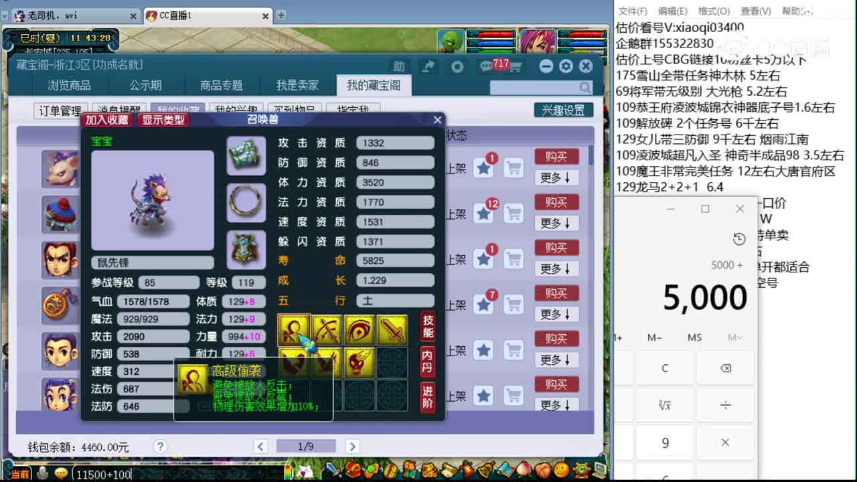Image resolution: width=857 pixels, height=482 pixels.
Task: Click calculator C clear key
Action: point(665,368)
